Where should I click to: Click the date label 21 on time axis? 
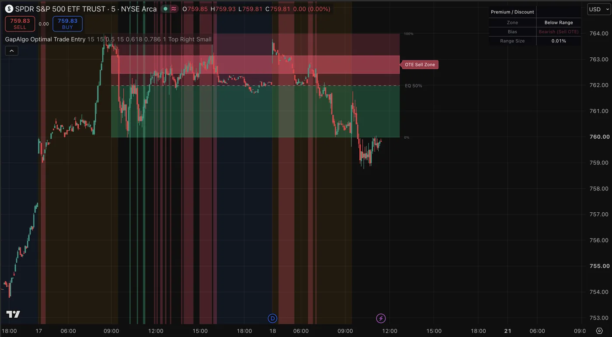point(508,331)
